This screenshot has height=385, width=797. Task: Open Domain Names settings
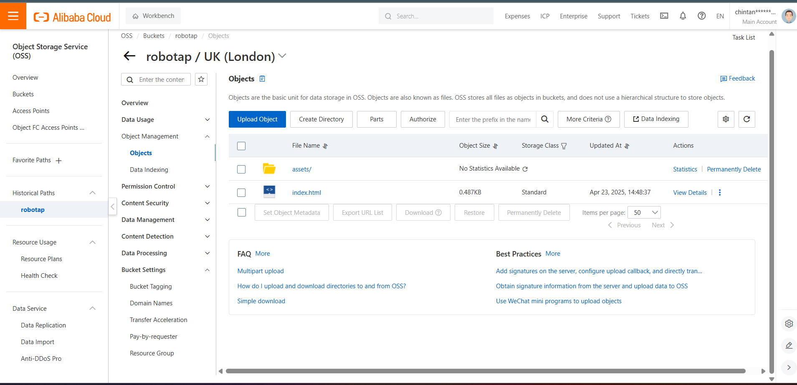[151, 303]
